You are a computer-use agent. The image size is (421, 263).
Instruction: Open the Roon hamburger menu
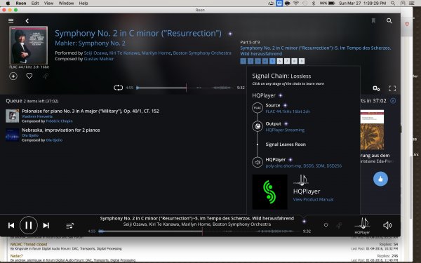coord(11,20)
